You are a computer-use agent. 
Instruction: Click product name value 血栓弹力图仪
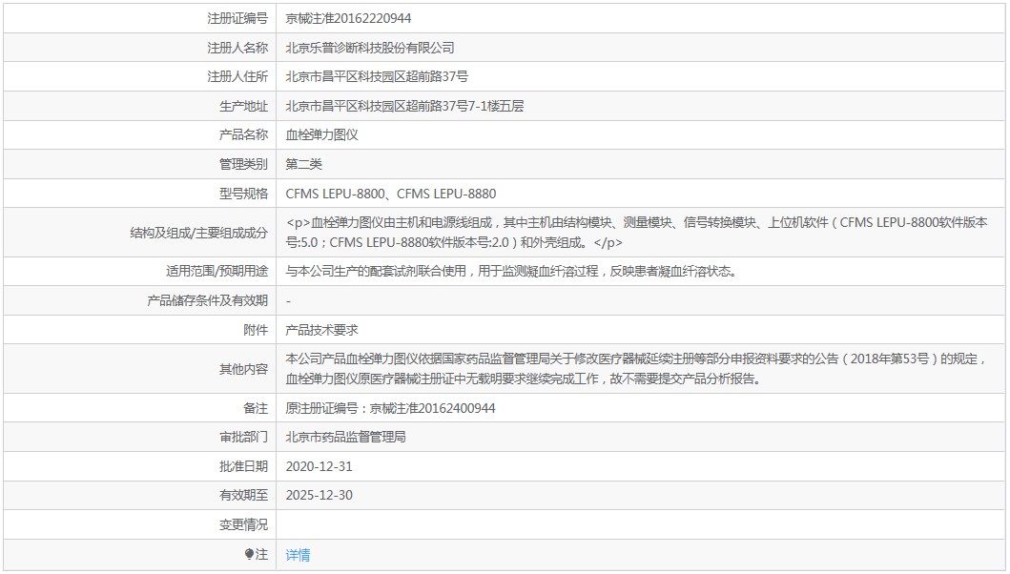click(x=321, y=134)
